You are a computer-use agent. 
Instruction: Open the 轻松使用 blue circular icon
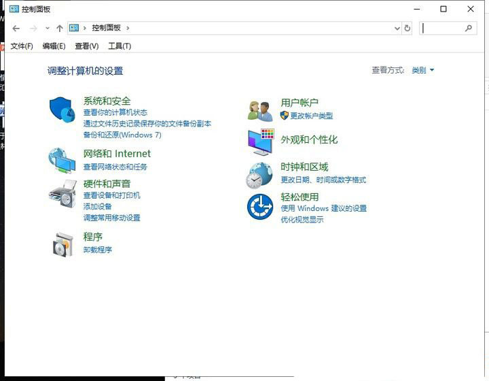tap(259, 207)
